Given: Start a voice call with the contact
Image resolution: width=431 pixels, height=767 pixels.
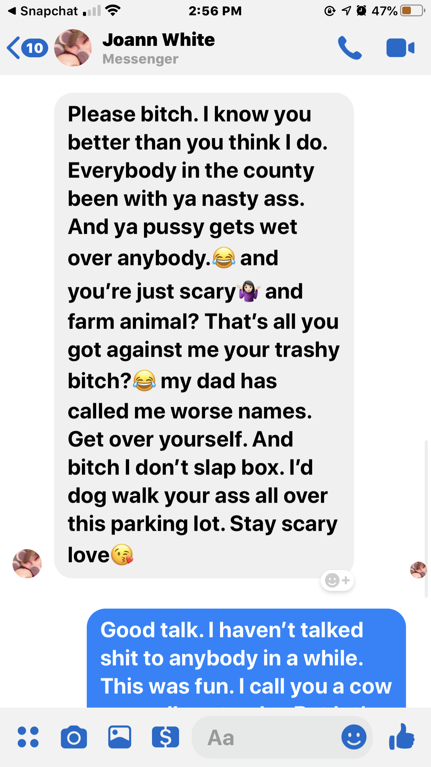Looking at the screenshot, I should [x=350, y=48].
